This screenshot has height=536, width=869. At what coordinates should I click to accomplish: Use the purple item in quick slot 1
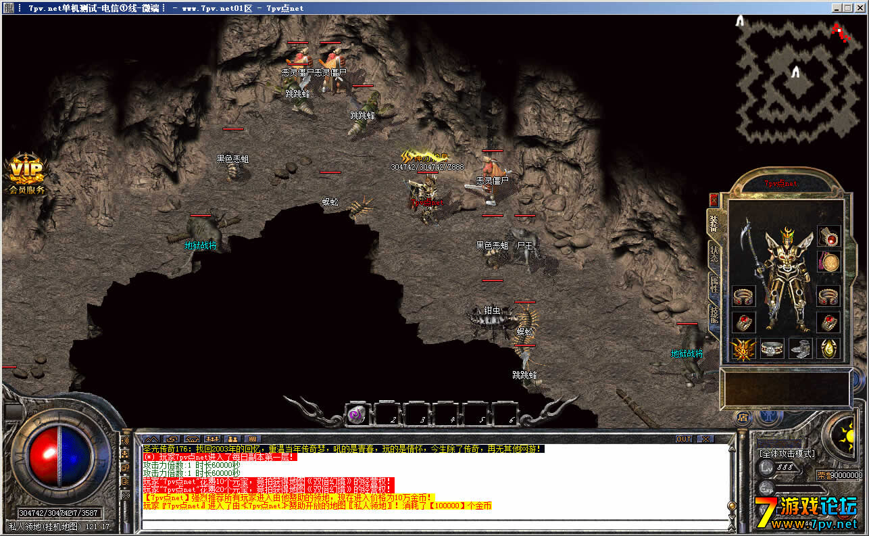357,414
